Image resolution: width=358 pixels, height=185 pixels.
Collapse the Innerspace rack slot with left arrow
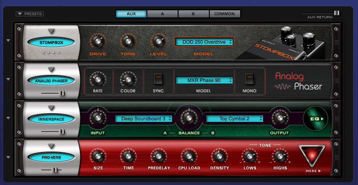coord(8,118)
